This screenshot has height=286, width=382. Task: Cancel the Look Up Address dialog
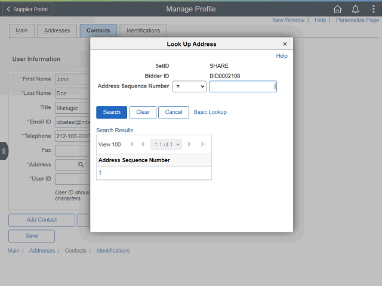(174, 112)
